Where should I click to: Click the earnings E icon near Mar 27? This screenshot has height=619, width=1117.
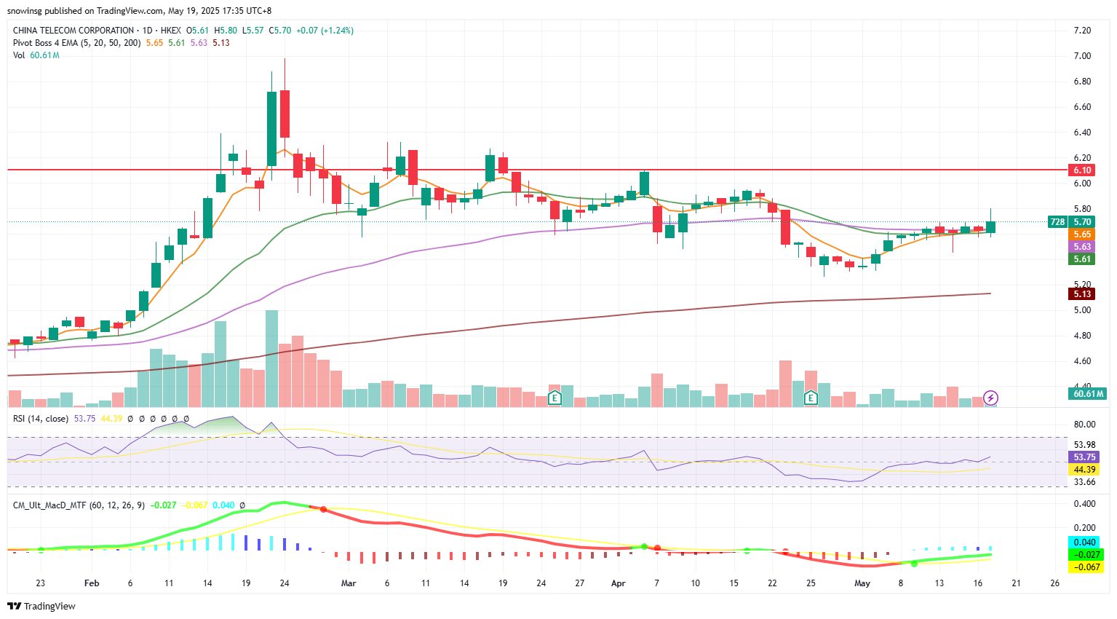coord(554,398)
